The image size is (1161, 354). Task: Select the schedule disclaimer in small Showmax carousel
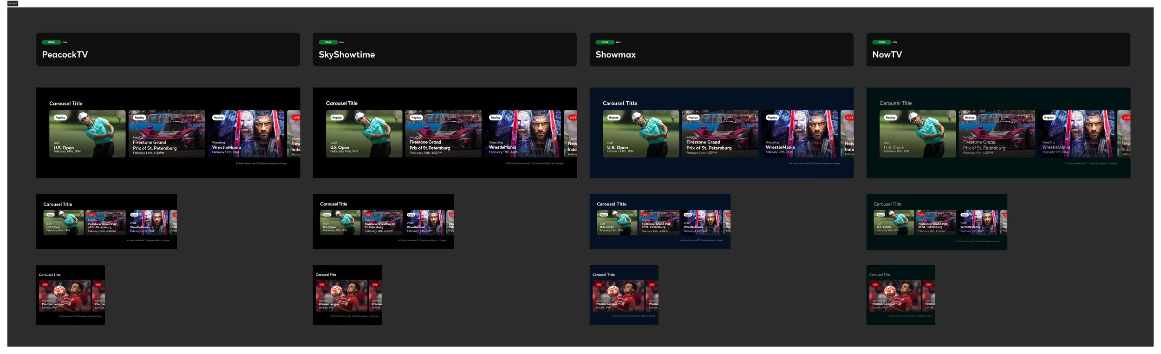(633, 316)
